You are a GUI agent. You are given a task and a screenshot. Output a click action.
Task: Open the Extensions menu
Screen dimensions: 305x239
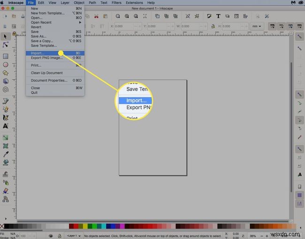point(134,2)
